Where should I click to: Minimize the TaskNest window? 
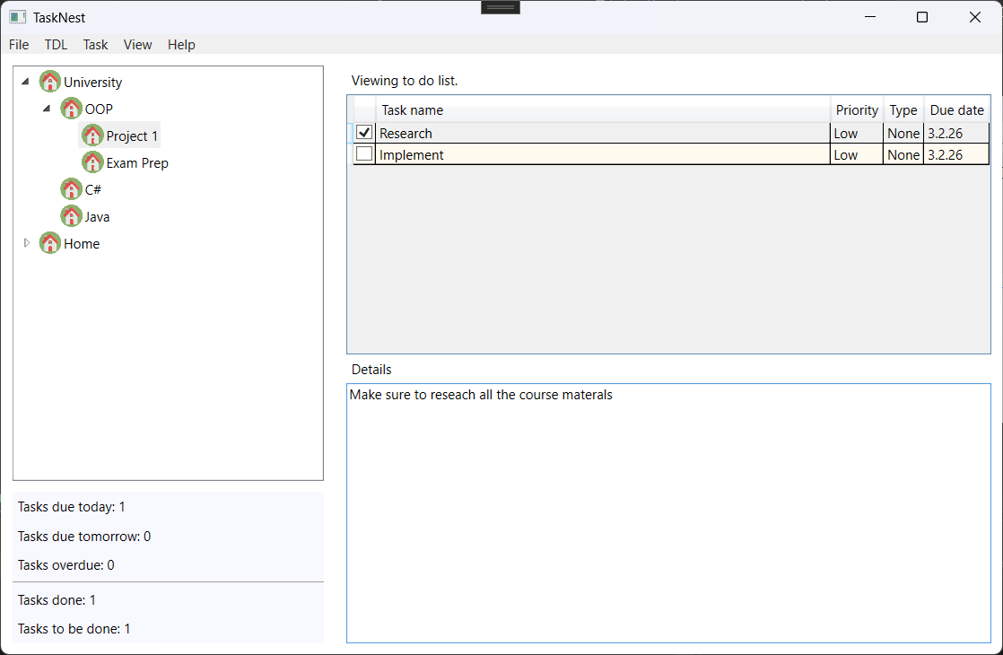pyautogui.click(x=870, y=17)
